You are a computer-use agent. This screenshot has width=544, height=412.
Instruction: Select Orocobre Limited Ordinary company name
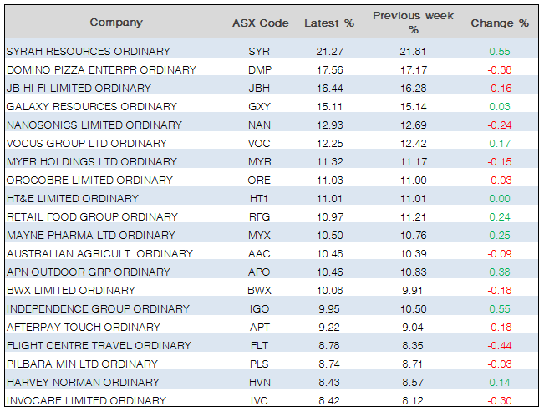(90, 181)
